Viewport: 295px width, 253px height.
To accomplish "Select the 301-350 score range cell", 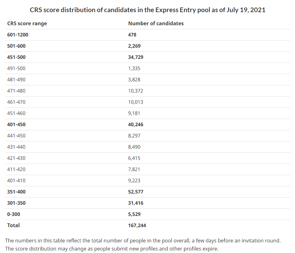I will [x=16, y=203].
